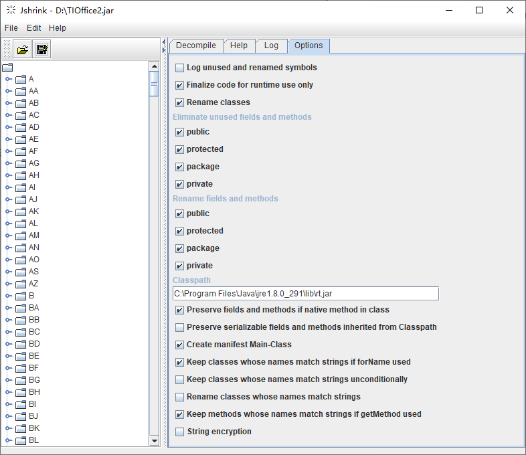Viewport: 526px width, 455px height.
Task: Enable Keep classes matching strings unconditionally
Action: (179, 380)
